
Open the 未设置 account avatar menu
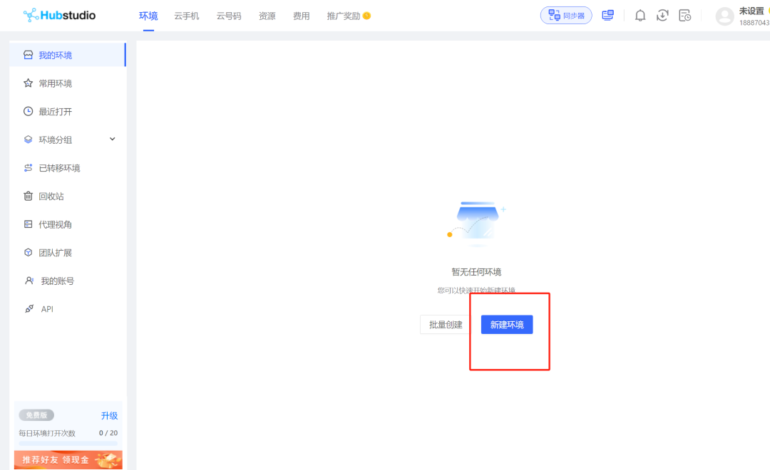(726, 15)
